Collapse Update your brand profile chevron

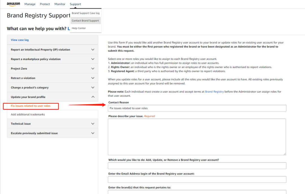point(93,97)
